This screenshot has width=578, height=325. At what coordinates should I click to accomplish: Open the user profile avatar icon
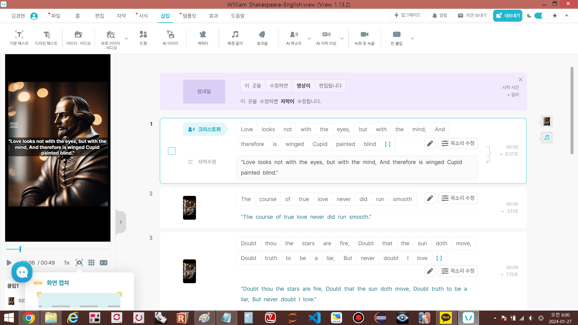pos(34,16)
